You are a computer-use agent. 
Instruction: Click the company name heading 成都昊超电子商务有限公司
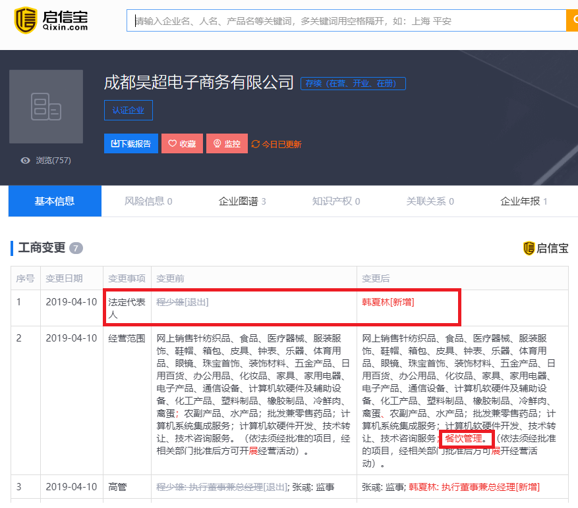tap(198, 82)
